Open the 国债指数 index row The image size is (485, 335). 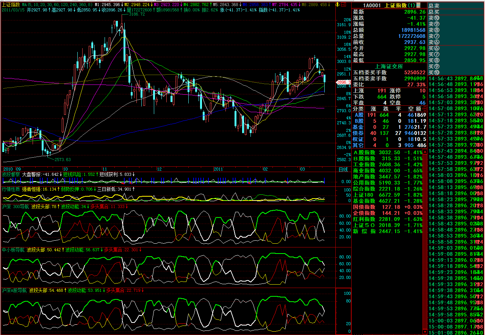[x=364, y=207]
